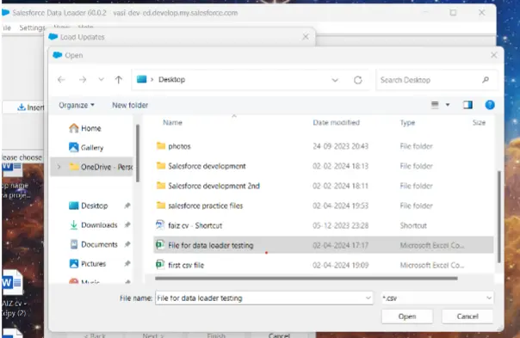Click the search magnifier icon
The height and width of the screenshot is (338, 520).
(486, 80)
